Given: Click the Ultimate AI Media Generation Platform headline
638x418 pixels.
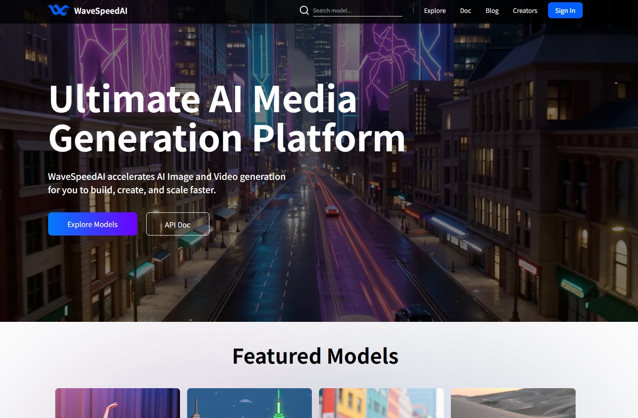Looking at the screenshot, I should [227, 118].
